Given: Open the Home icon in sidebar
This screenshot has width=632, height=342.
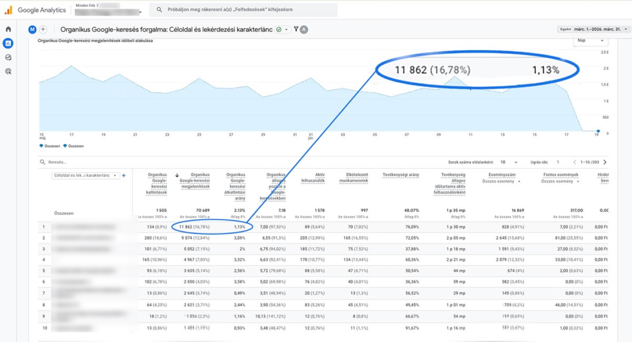Looking at the screenshot, I should [x=8, y=30].
